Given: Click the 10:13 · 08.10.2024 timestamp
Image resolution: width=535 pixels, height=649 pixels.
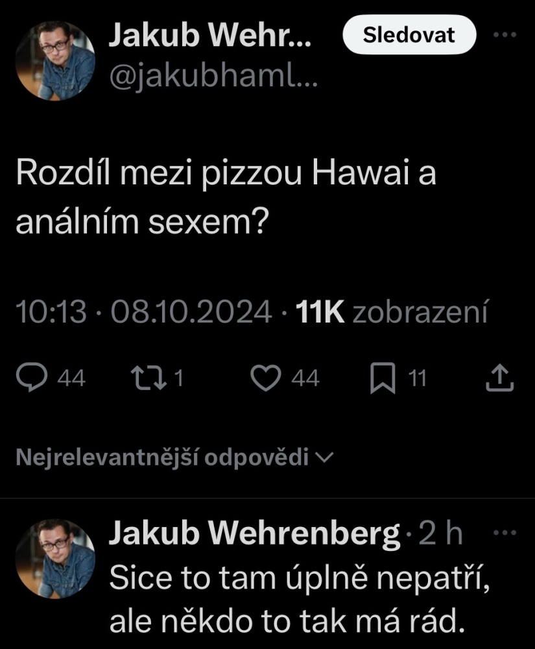Looking at the screenshot, I should pos(143,312).
